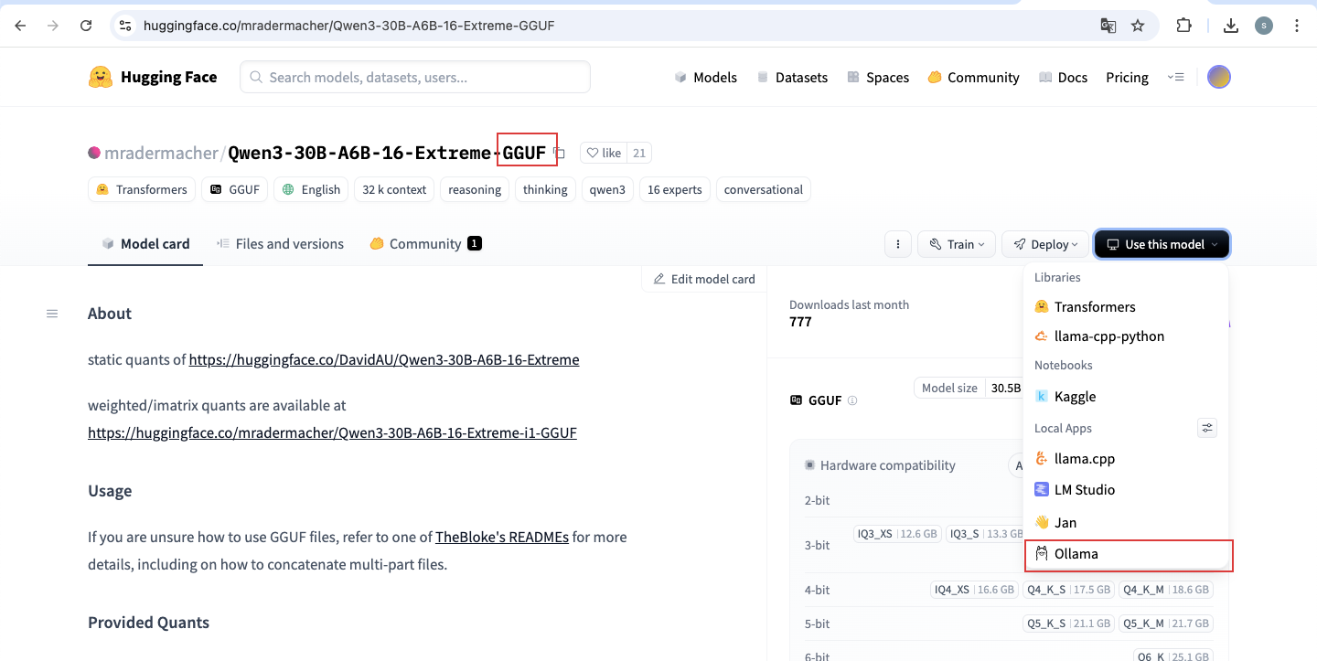Like the model with the like button
1317x661 pixels.
click(x=604, y=154)
